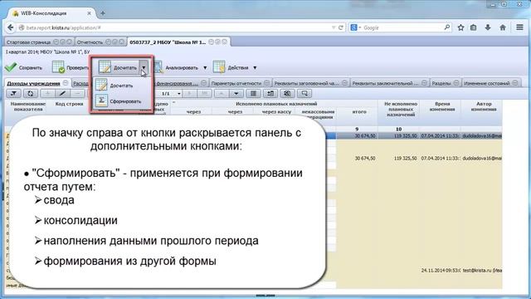Close the WEB-Консолидация browser tab
Viewport: 531px width, 299px height.
click(x=89, y=13)
